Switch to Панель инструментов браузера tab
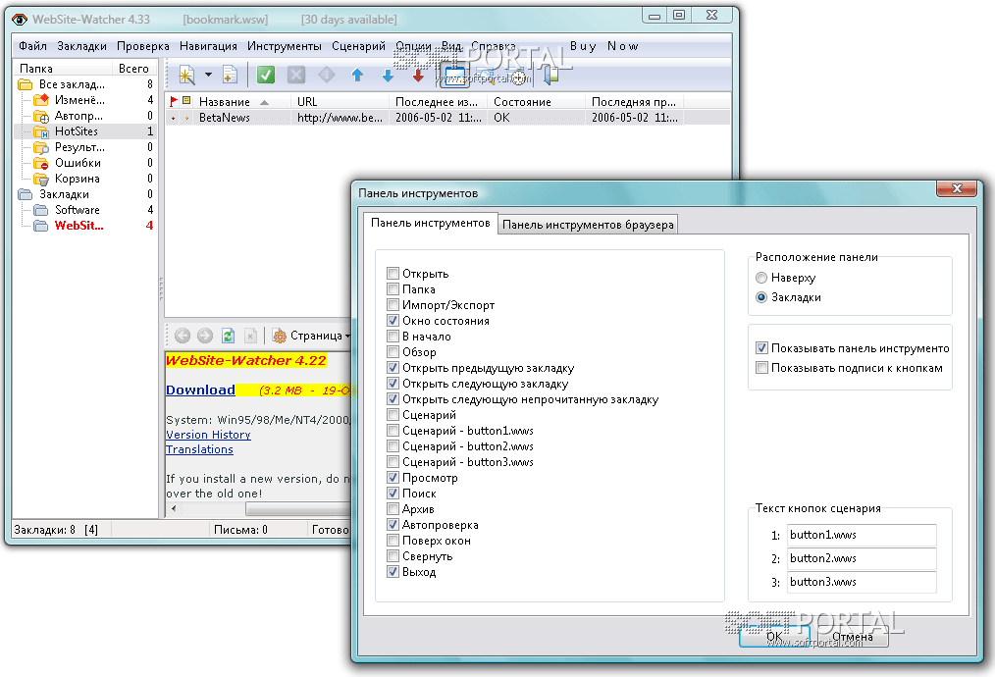 click(588, 225)
